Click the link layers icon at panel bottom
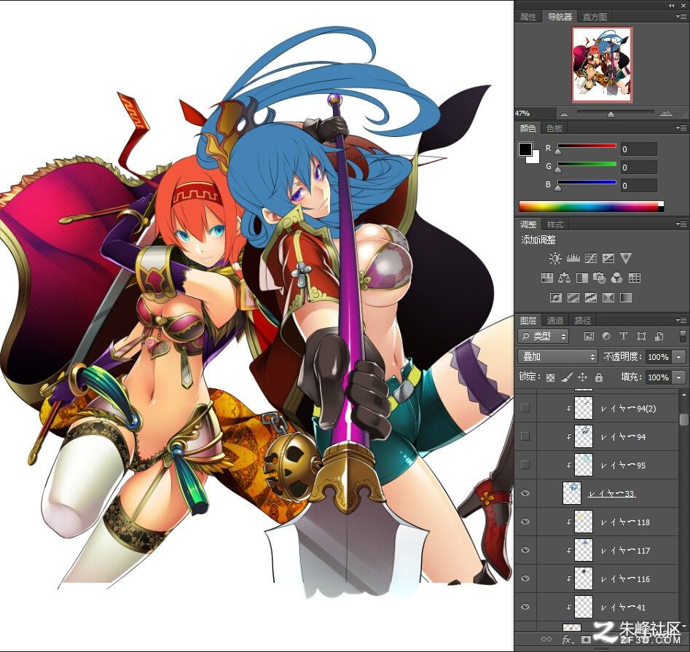This screenshot has width=690, height=652. click(x=546, y=639)
